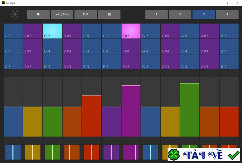Play the G-5 pad
242x163 pixels.
tap(150, 31)
